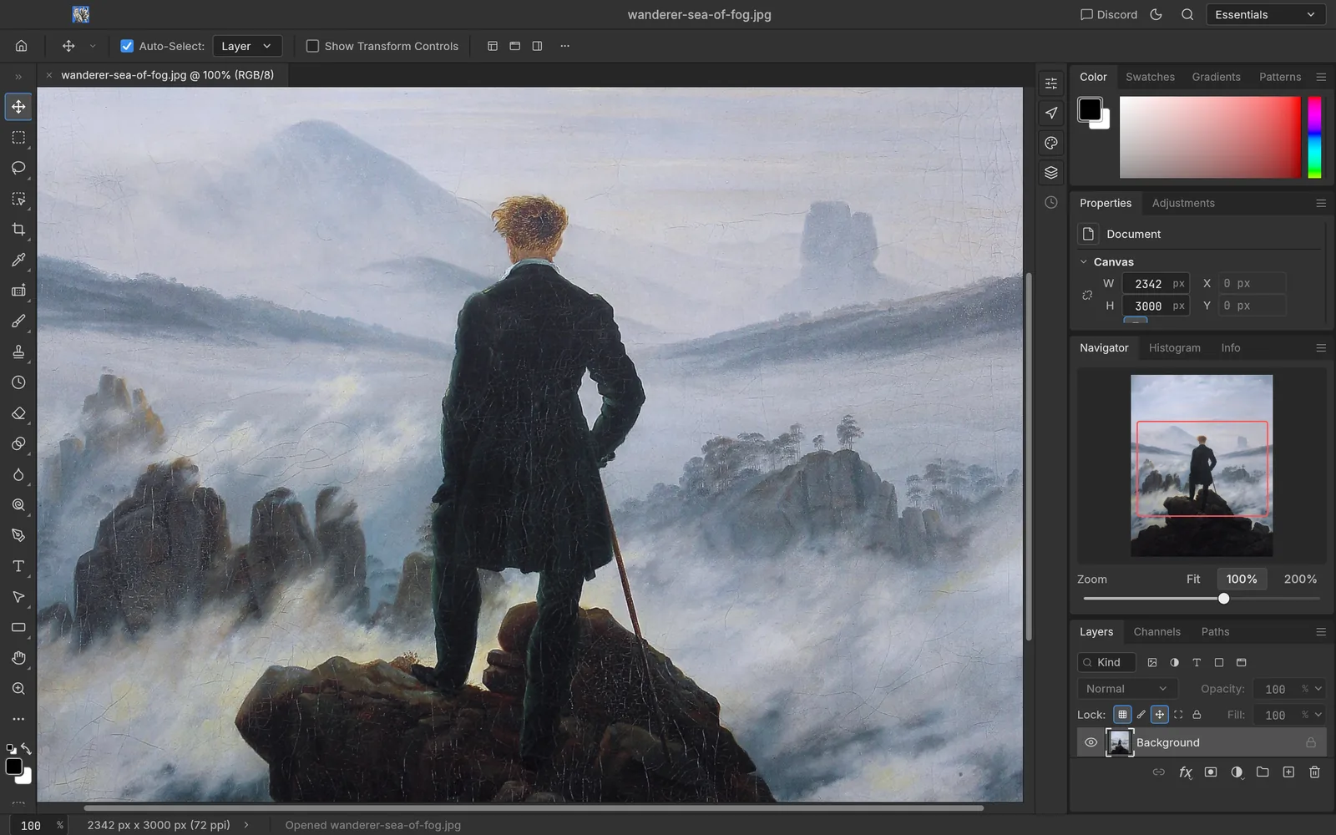
Task: Hide the Background layer with the eye icon
Action: [1091, 742]
